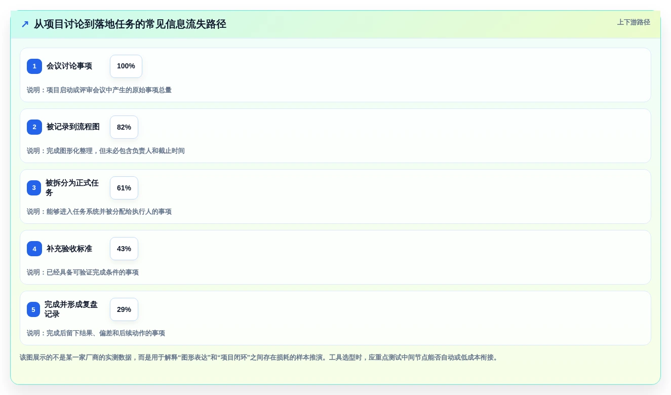
Task: Click the 100% value box
Action: pos(126,66)
